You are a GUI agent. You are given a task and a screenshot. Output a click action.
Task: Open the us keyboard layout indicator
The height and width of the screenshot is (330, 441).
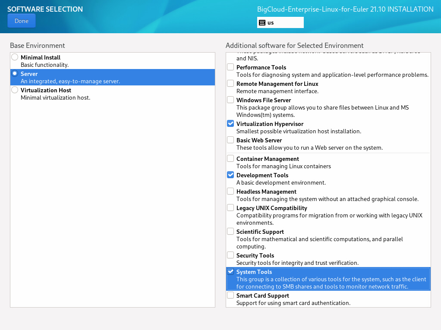click(280, 22)
